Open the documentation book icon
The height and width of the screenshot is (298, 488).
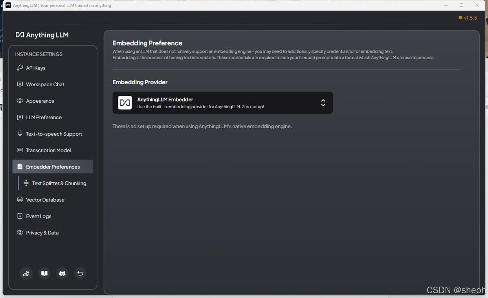[44, 273]
